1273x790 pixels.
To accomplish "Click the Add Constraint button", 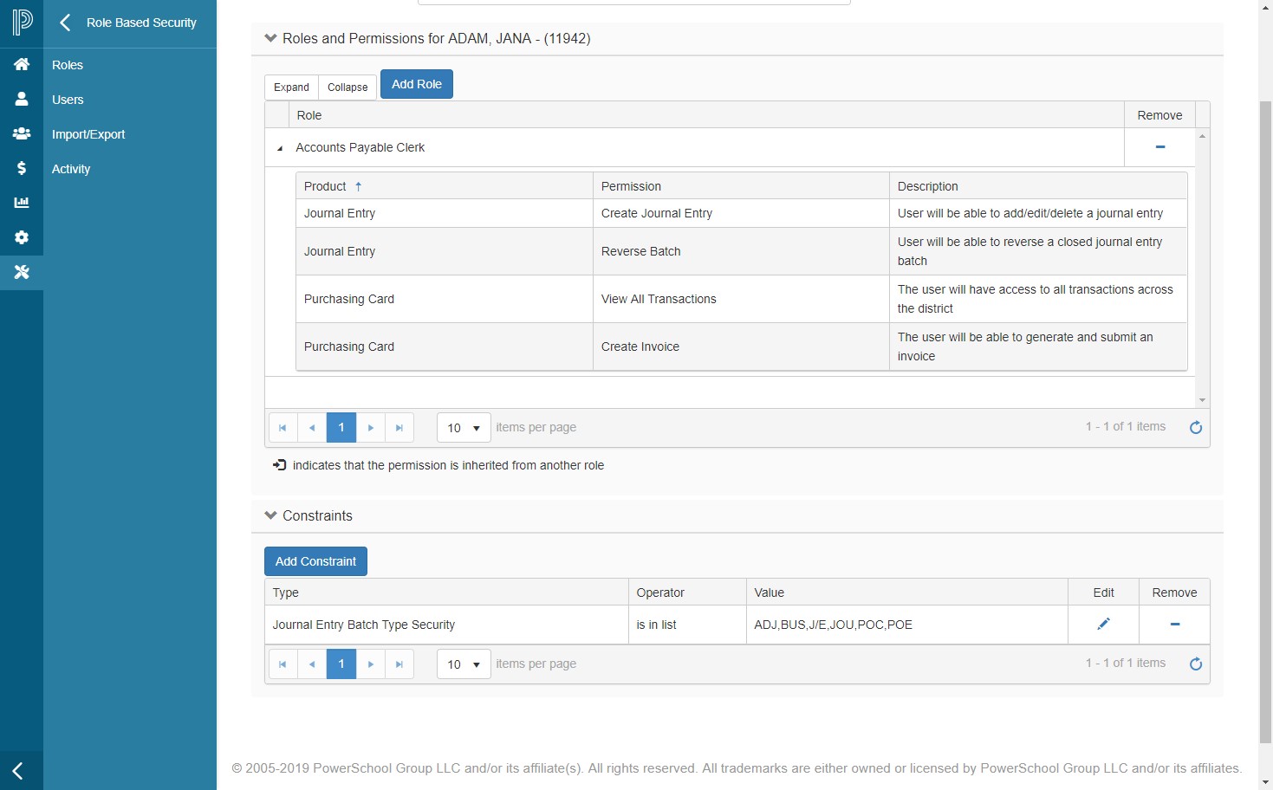I will [315, 561].
